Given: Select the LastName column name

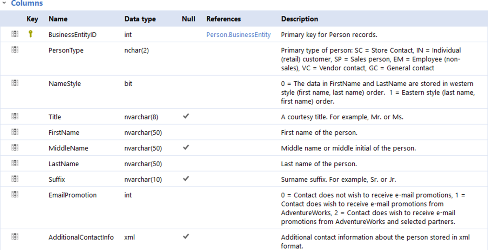Looking at the screenshot, I should (x=63, y=164).
